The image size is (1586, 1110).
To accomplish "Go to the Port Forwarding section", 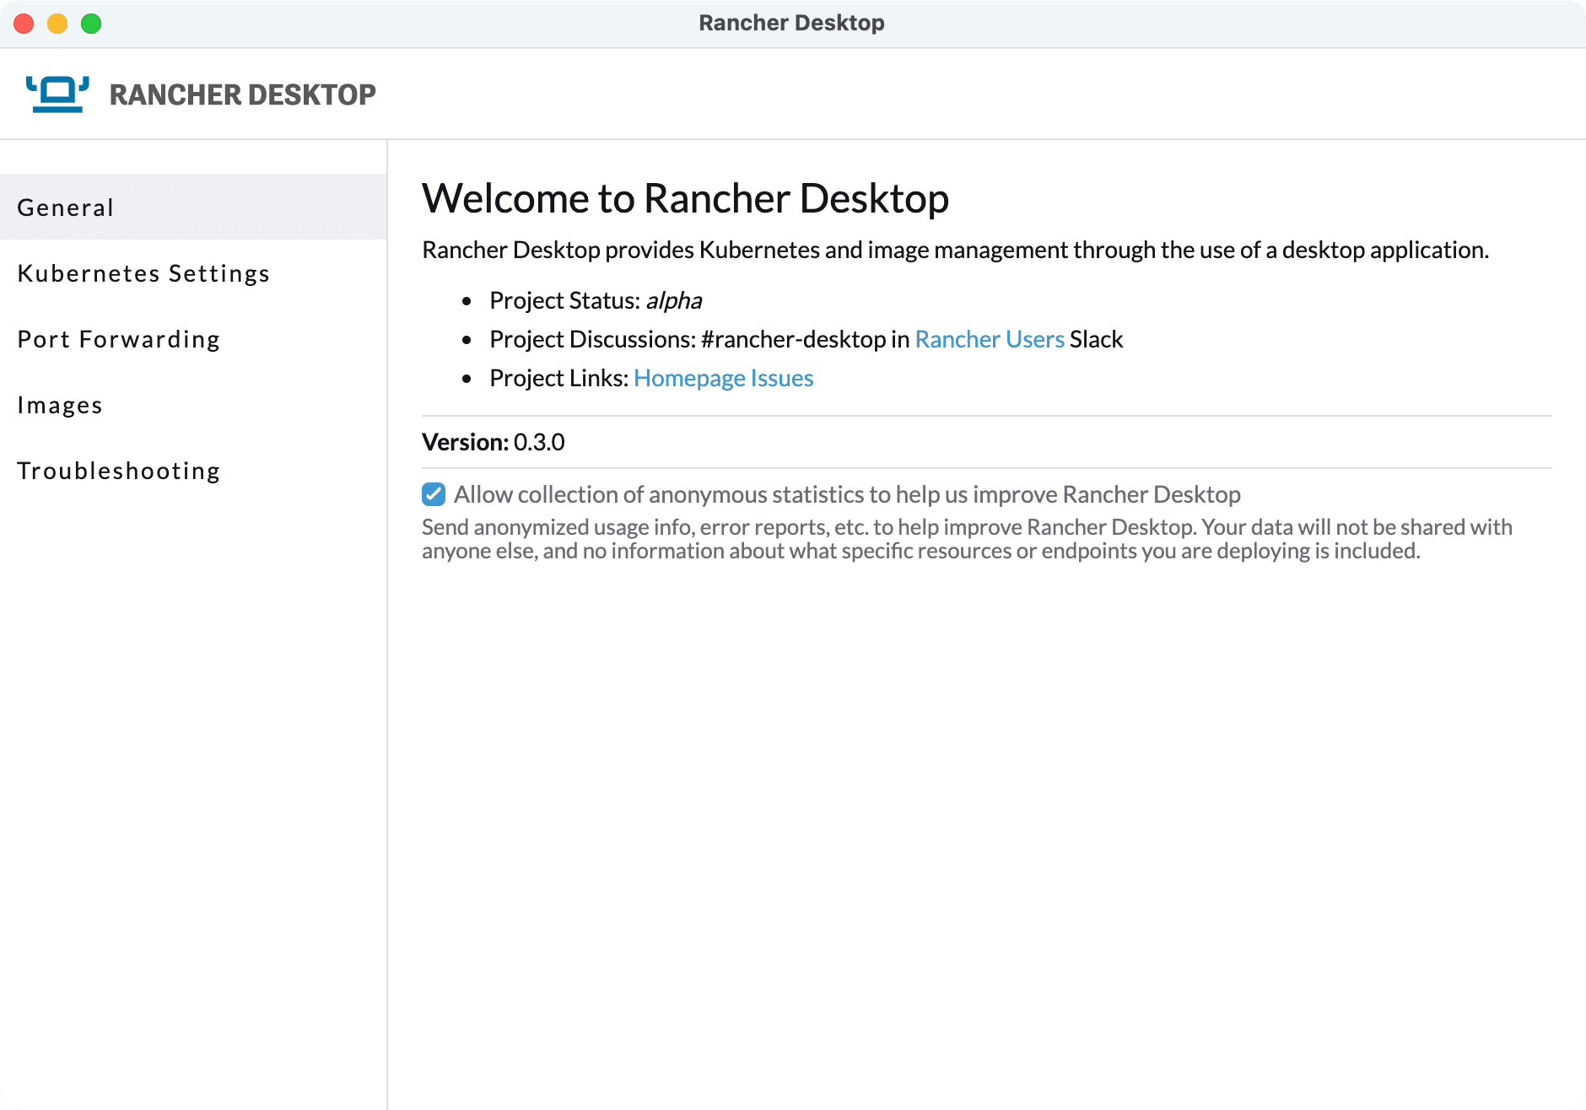I will point(193,338).
